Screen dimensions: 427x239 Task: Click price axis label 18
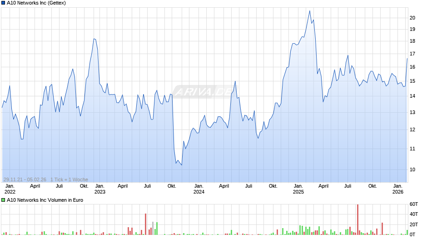click(412, 41)
